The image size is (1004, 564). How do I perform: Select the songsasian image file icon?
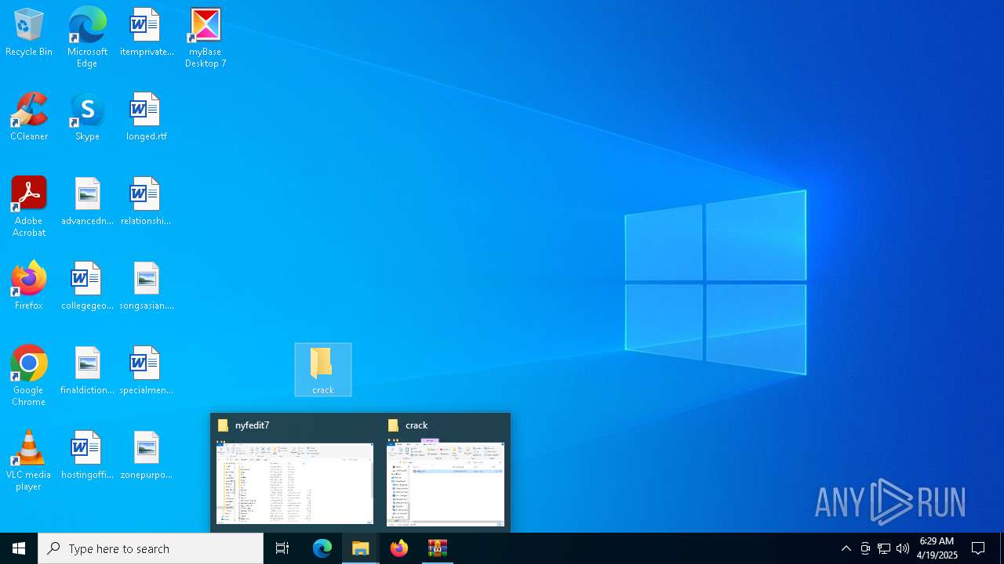tap(146, 287)
